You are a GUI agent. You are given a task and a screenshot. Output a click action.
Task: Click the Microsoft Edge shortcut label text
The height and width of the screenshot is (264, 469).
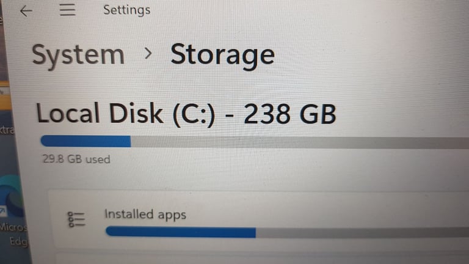coord(14,235)
